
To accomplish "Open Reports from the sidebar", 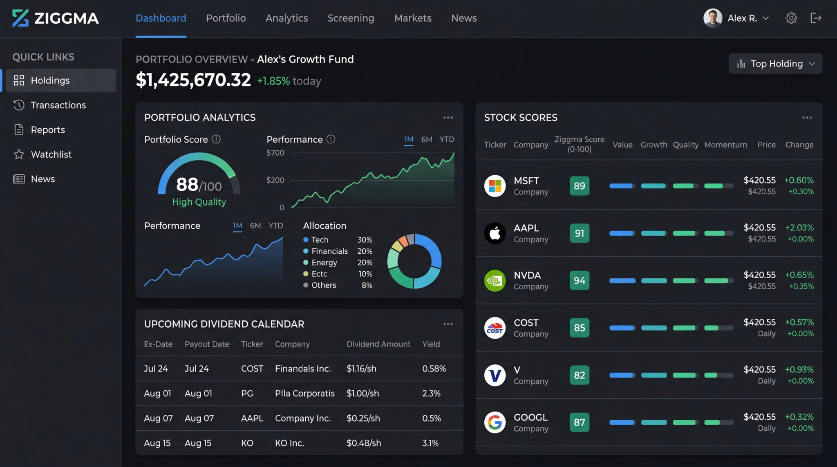I will pyautogui.click(x=48, y=130).
